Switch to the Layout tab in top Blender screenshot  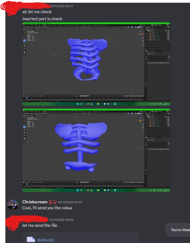[x=44, y=25]
